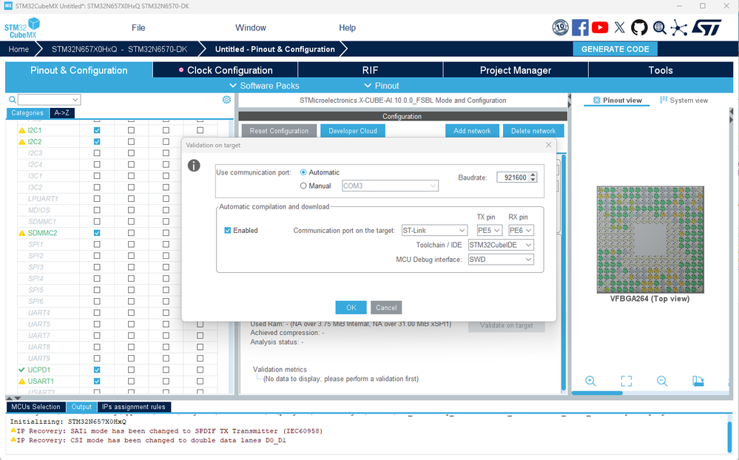Open the X (Twitter) icon link
Viewport: 739px width, 460px height.
pyautogui.click(x=620, y=27)
